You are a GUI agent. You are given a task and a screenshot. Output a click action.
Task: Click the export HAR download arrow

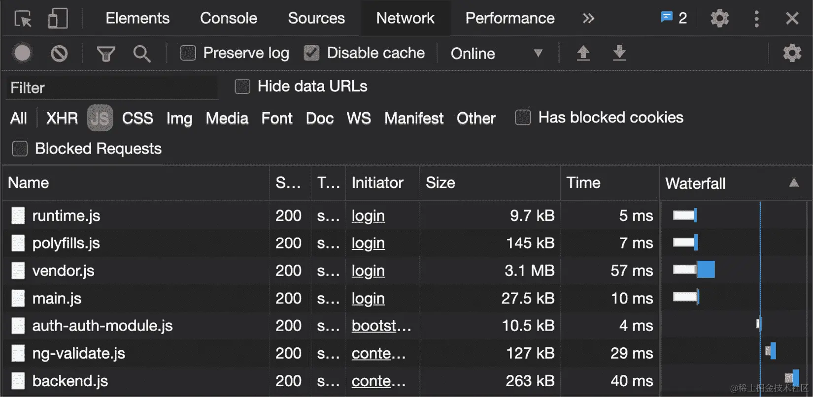619,53
